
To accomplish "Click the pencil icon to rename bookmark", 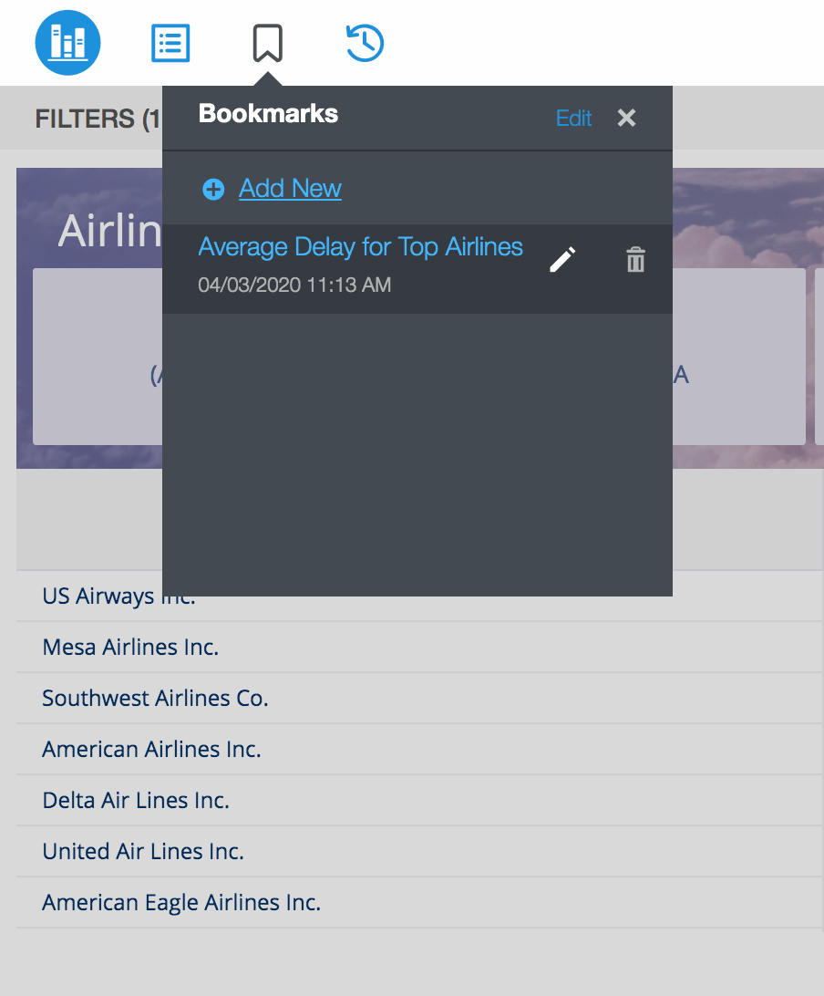I will (x=562, y=260).
